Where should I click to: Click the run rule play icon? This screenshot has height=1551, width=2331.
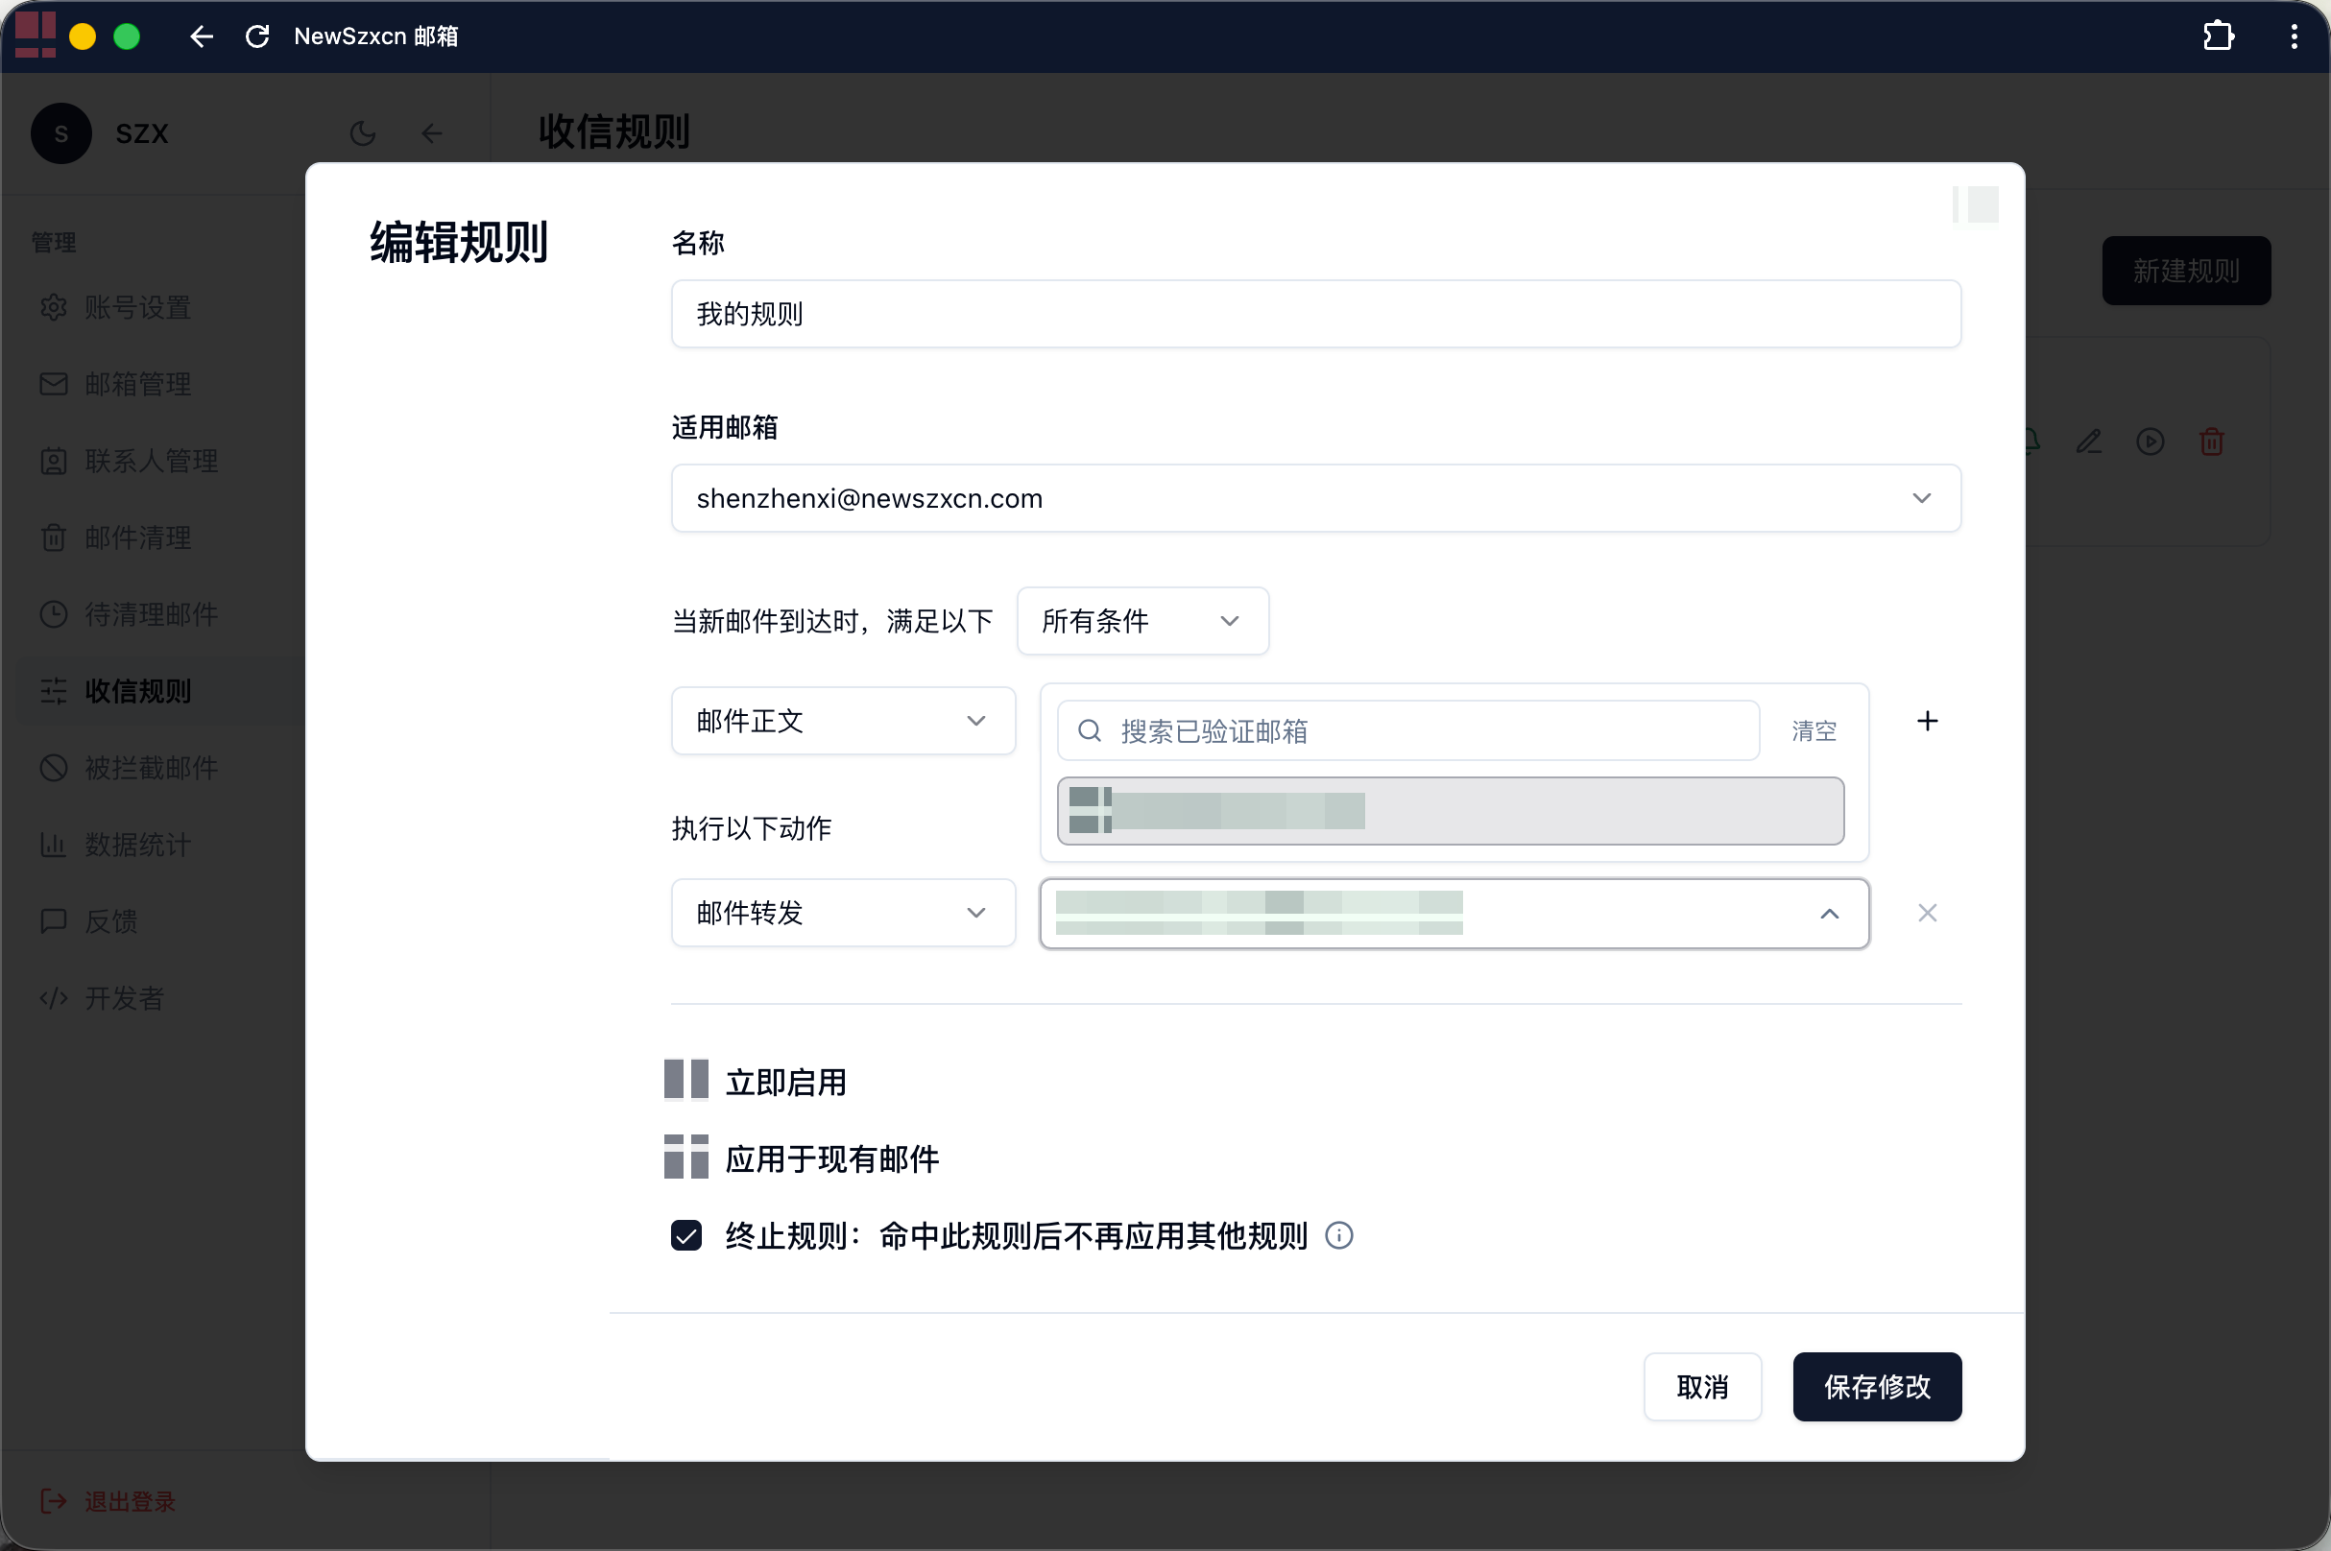2150,442
